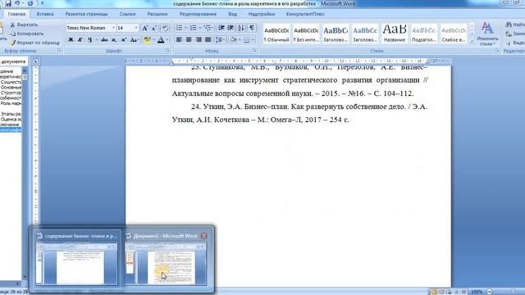This screenshot has width=525, height=295.
Task: Align text right
Action: click(199, 40)
